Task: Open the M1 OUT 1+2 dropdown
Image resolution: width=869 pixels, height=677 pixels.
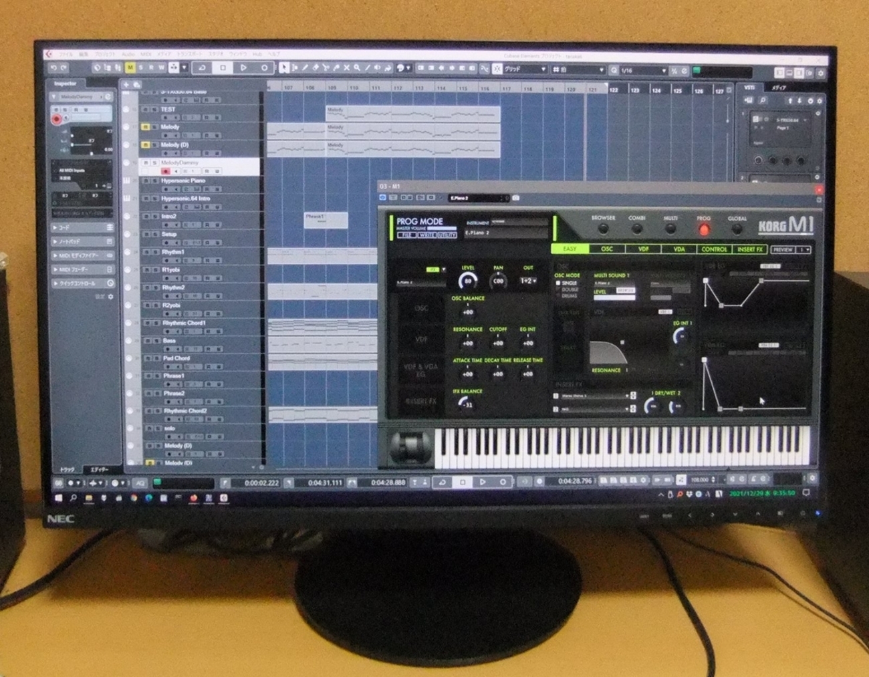Action: (528, 281)
